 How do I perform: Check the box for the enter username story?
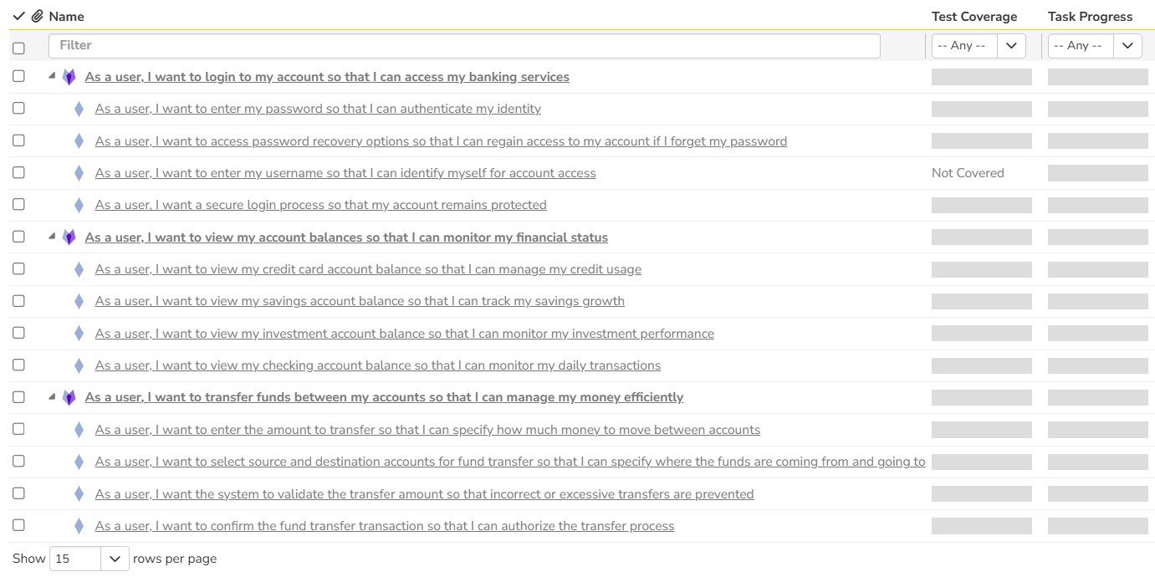pos(18,172)
